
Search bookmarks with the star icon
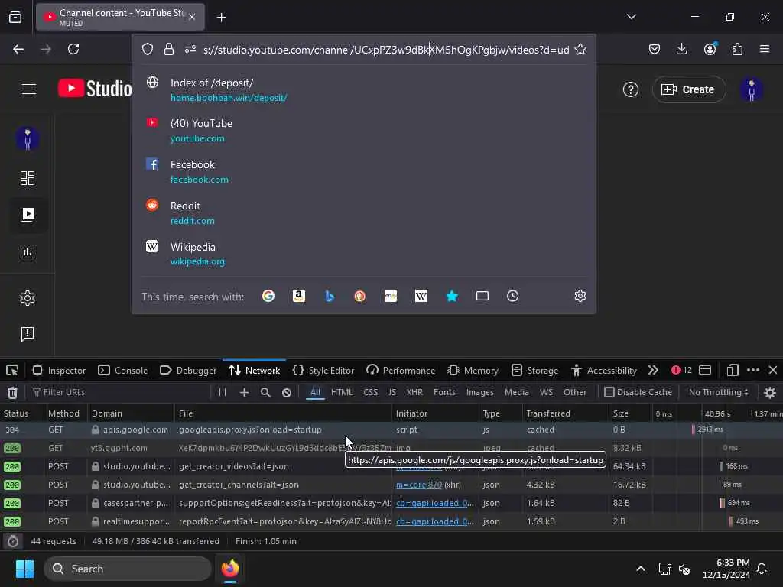pyautogui.click(x=452, y=296)
